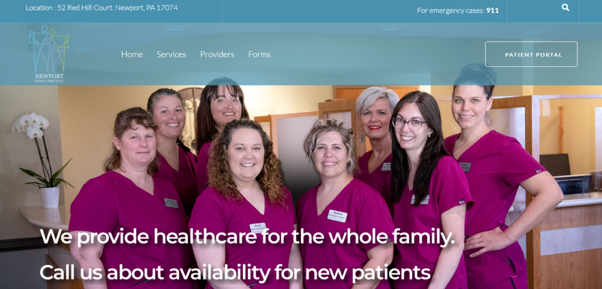Go to the Home menu item
The height and width of the screenshot is (289, 602).
tap(132, 55)
